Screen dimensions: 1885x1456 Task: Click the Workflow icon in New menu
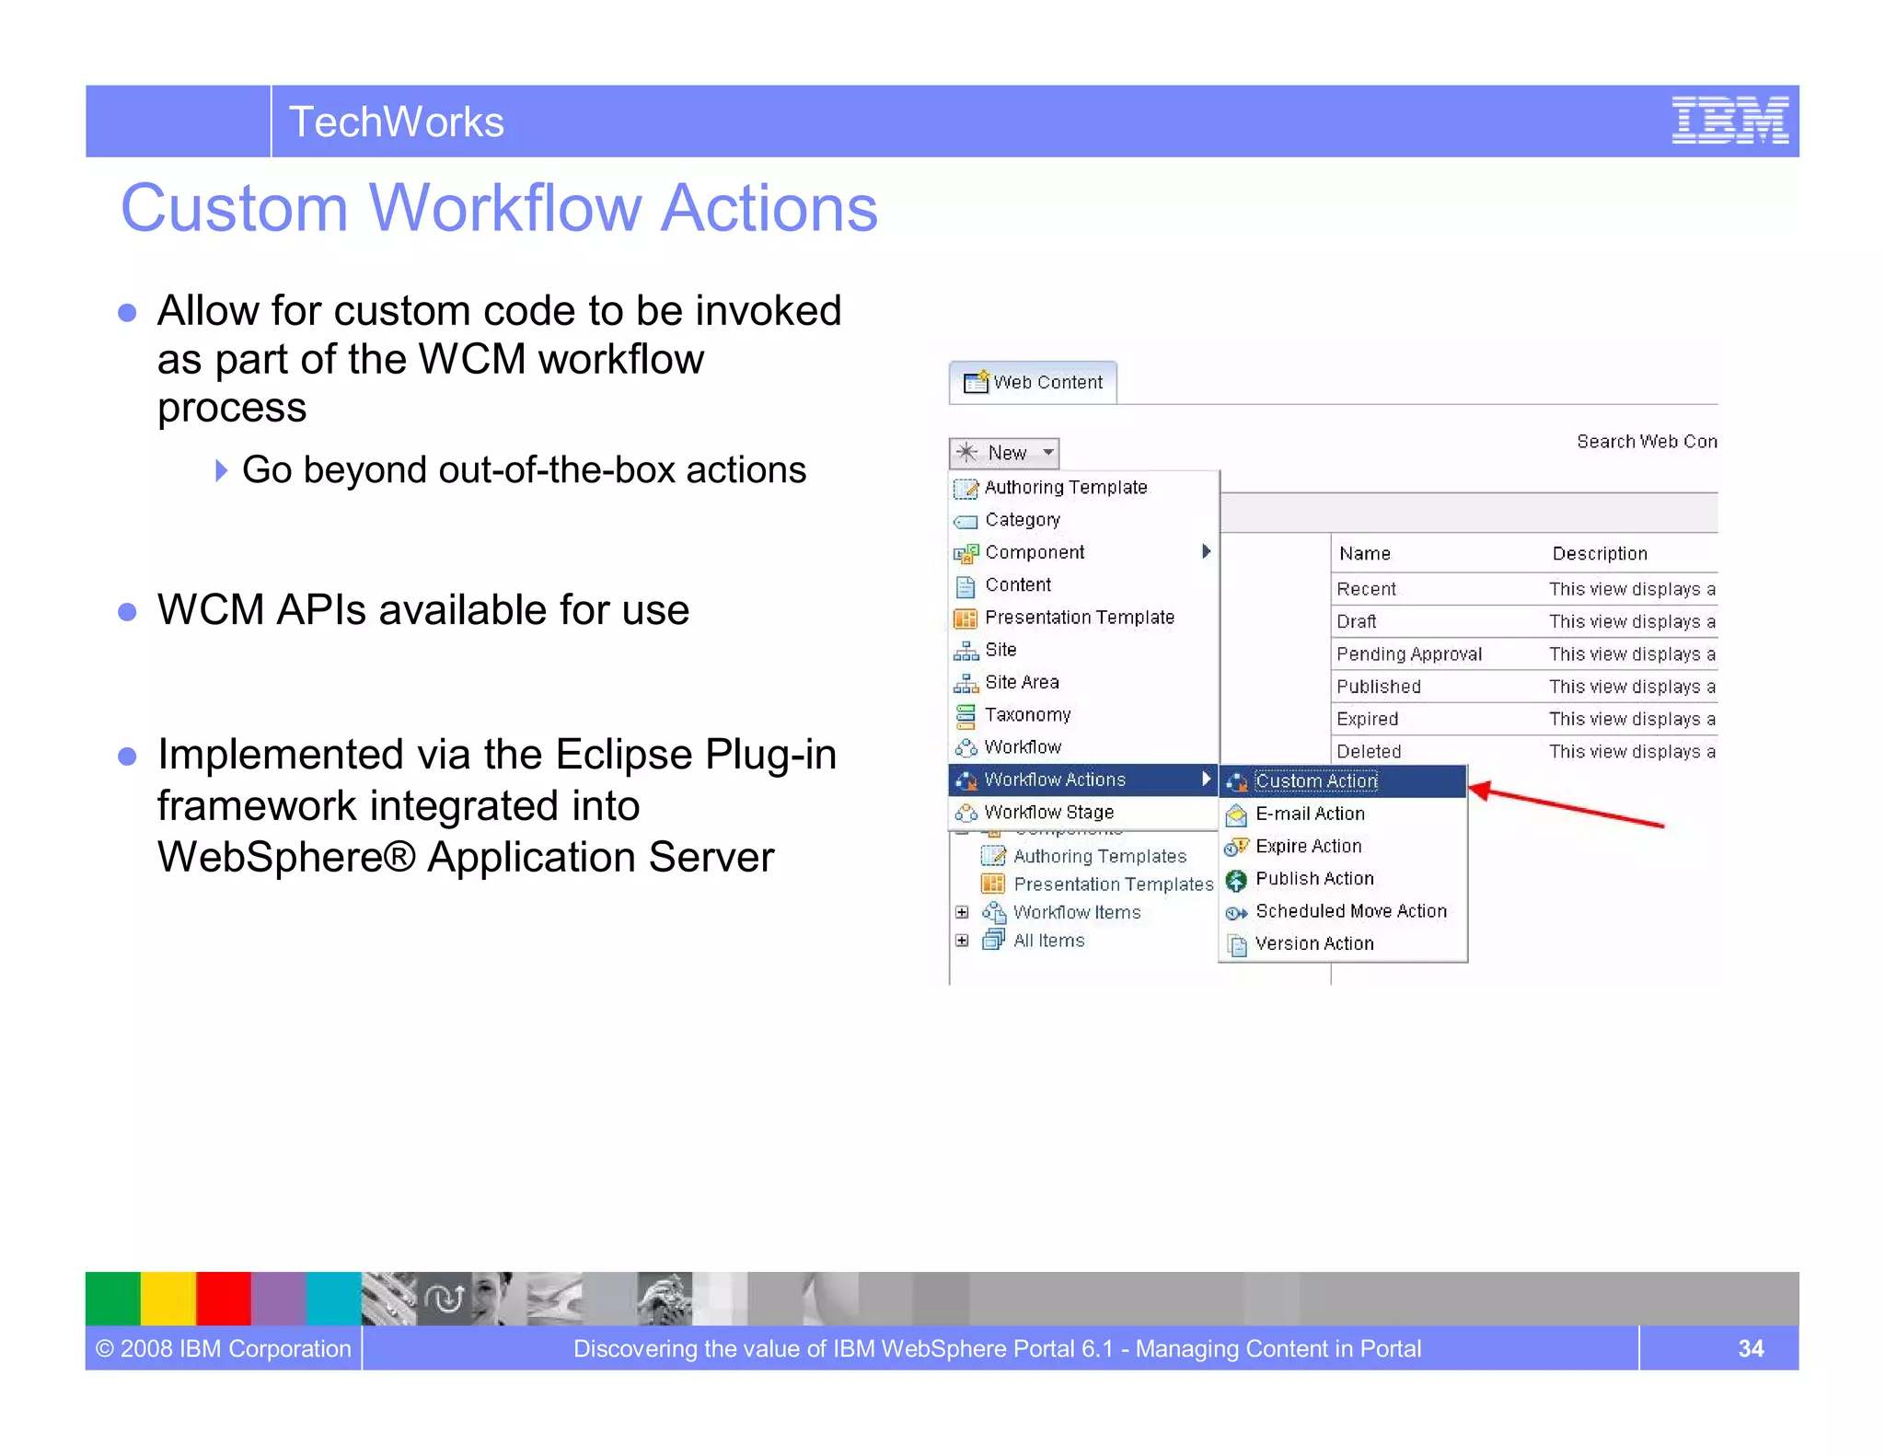coord(966,748)
